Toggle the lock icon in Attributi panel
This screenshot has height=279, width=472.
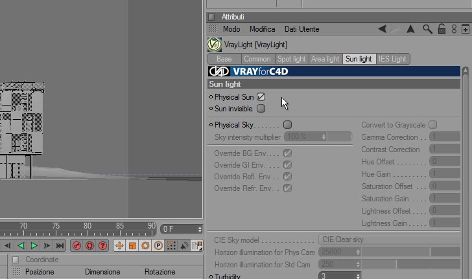(x=442, y=29)
